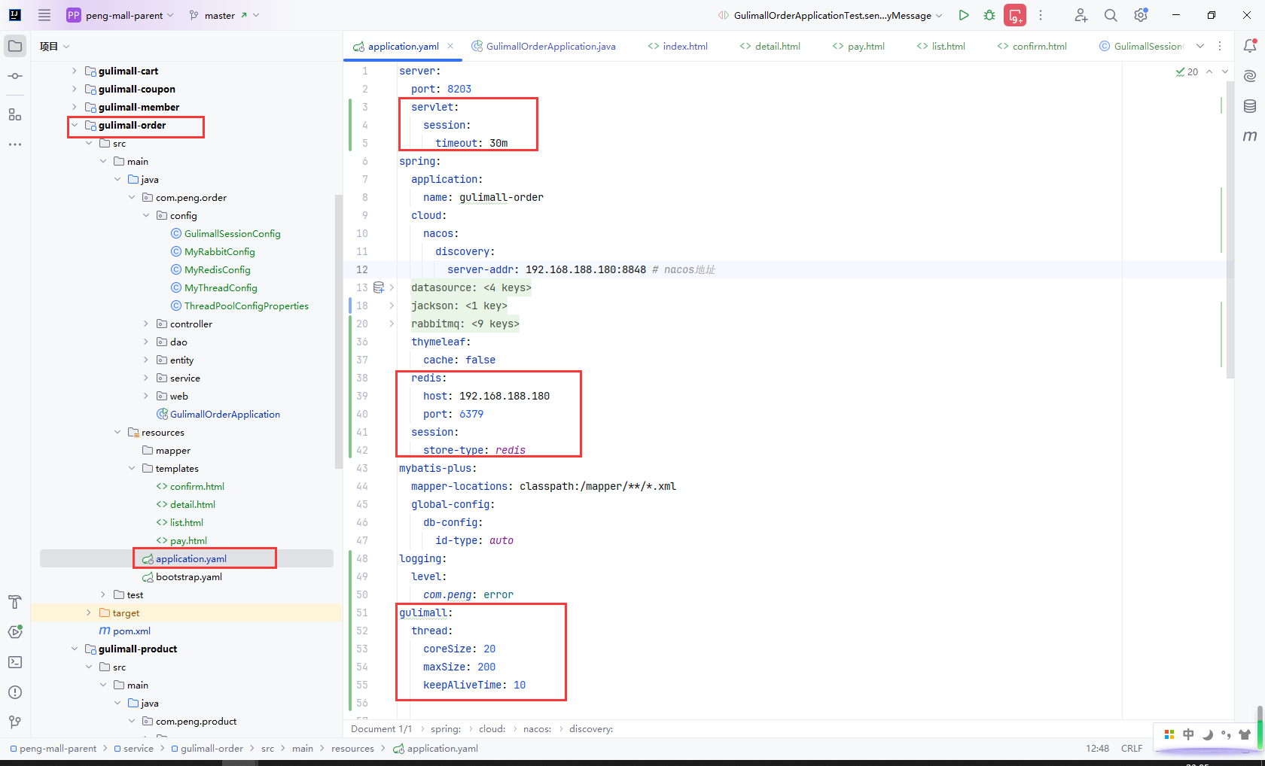The image size is (1265, 766).
Task: Place cursor on server-addr line 12
Action: click(581, 269)
